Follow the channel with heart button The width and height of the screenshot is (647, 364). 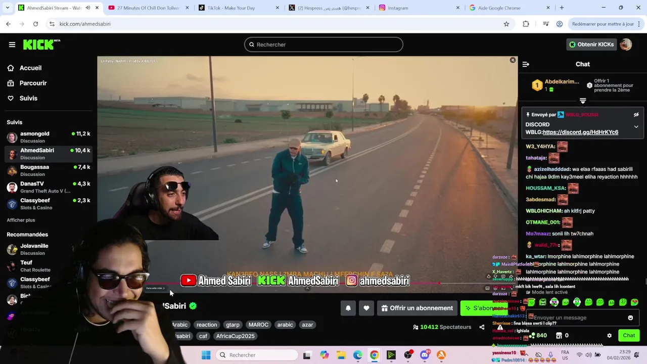pyautogui.click(x=366, y=308)
